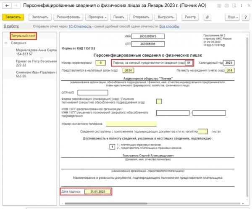This screenshot has height=209, width=252.
Task: Click the Печать button
Action: click(x=119, y=17)
